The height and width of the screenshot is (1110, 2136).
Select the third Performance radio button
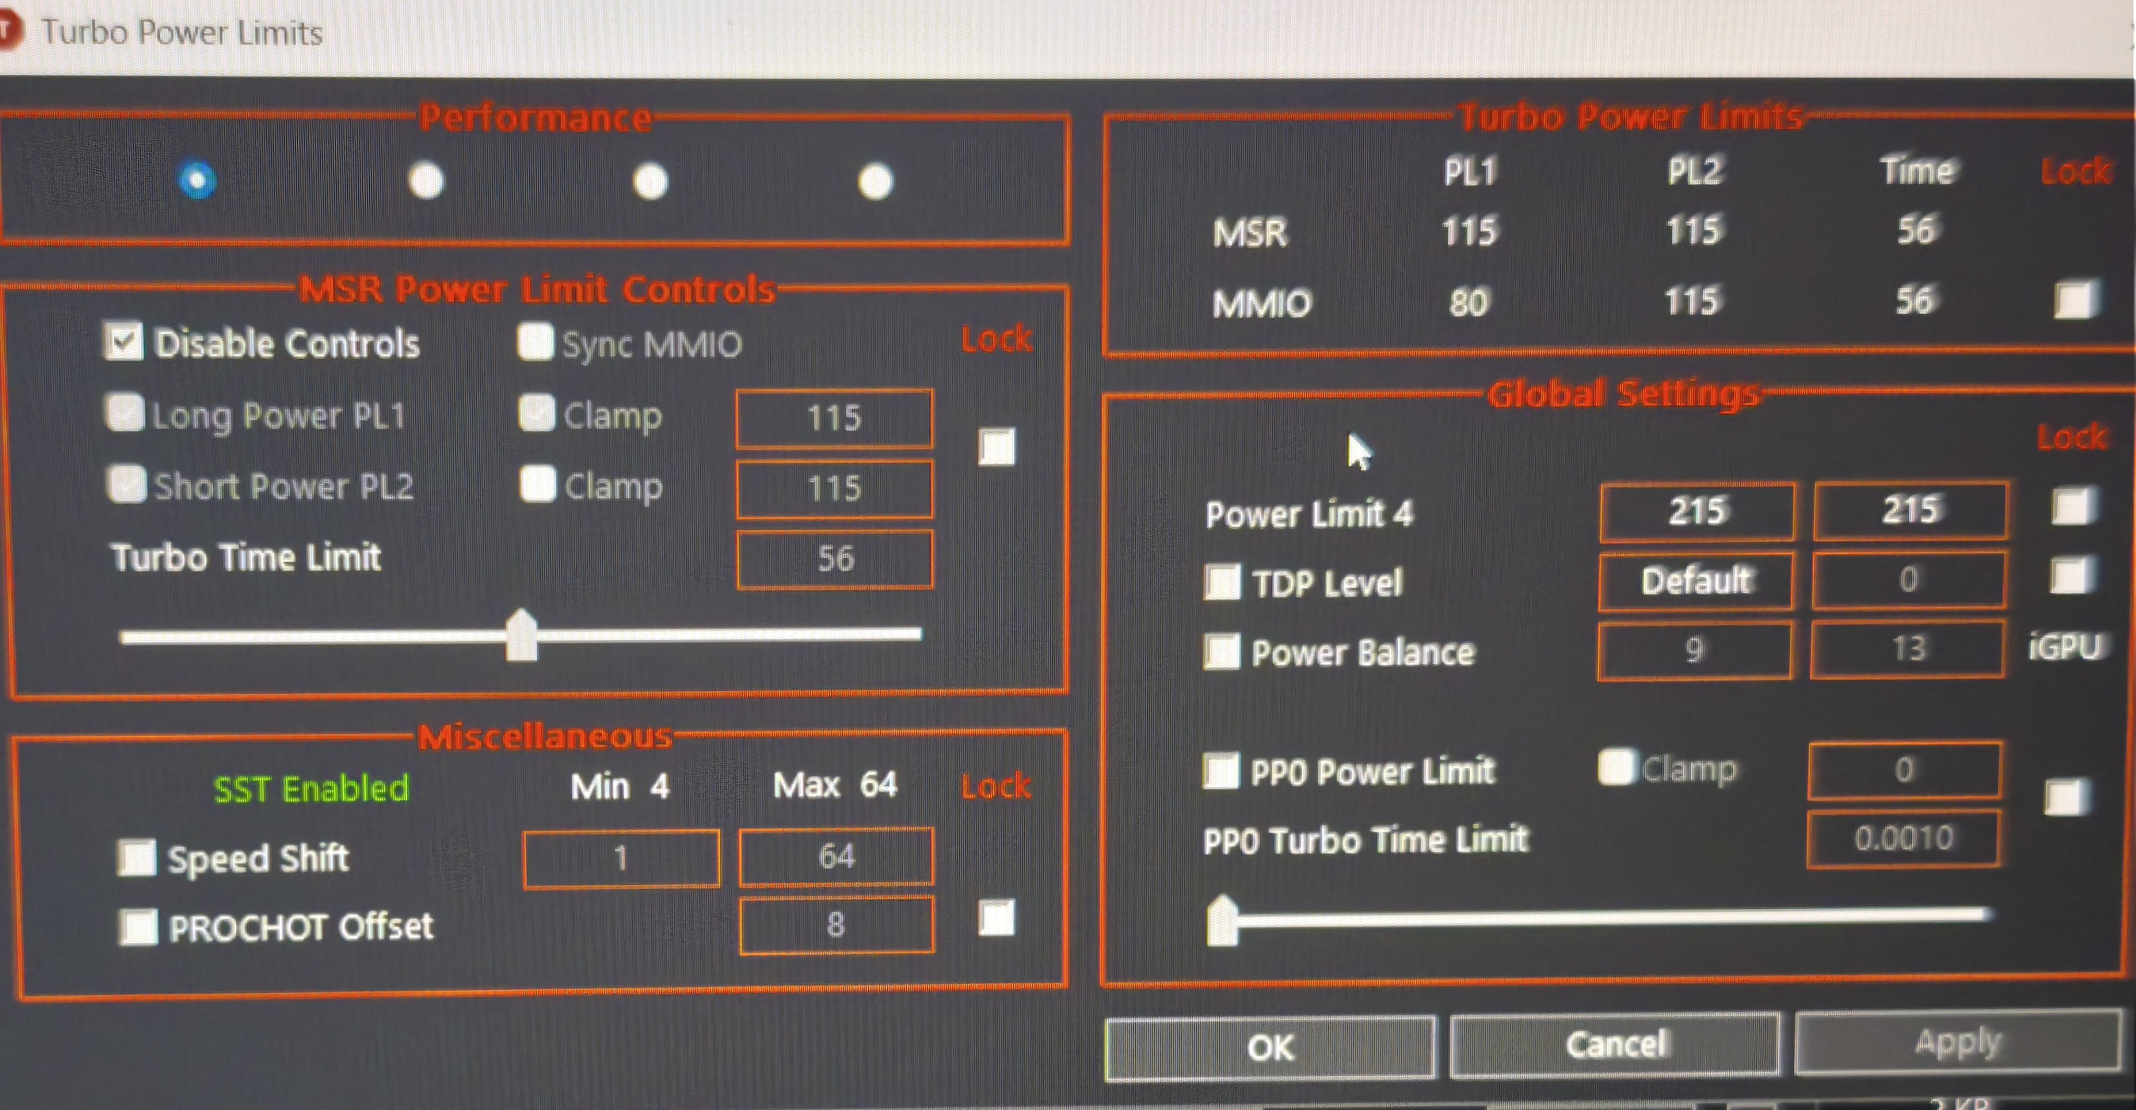coord(651,181)
